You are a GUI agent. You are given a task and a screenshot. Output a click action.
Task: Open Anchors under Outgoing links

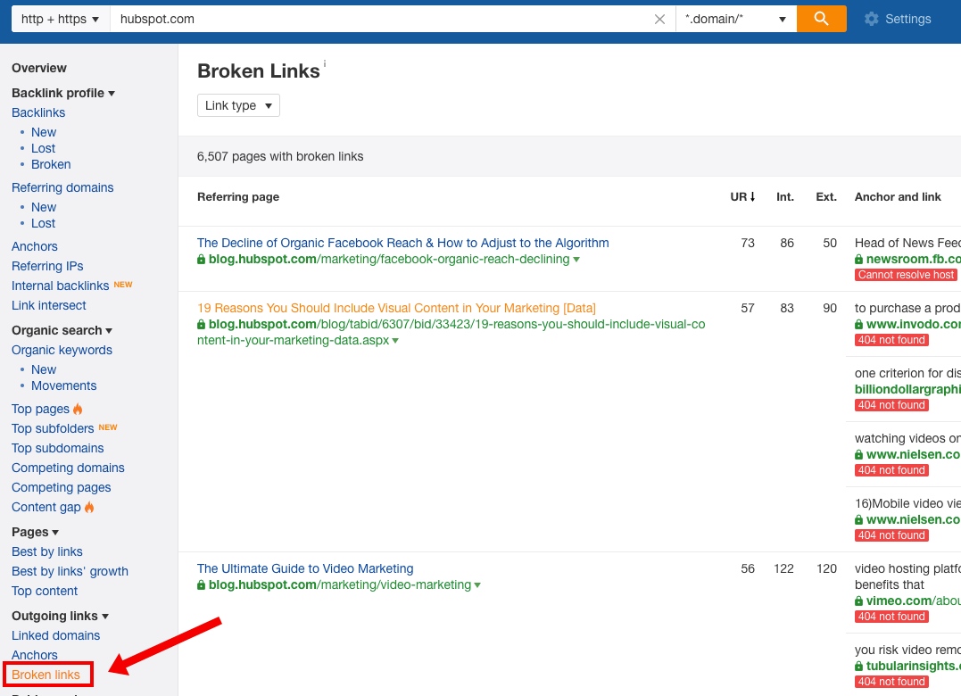point(34,655)
